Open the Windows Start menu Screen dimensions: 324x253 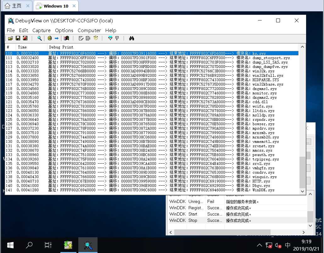10,245
